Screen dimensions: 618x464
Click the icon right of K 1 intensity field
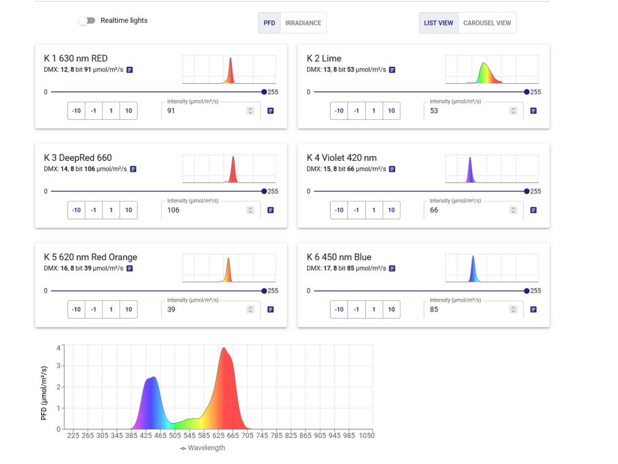pos(271,111)
